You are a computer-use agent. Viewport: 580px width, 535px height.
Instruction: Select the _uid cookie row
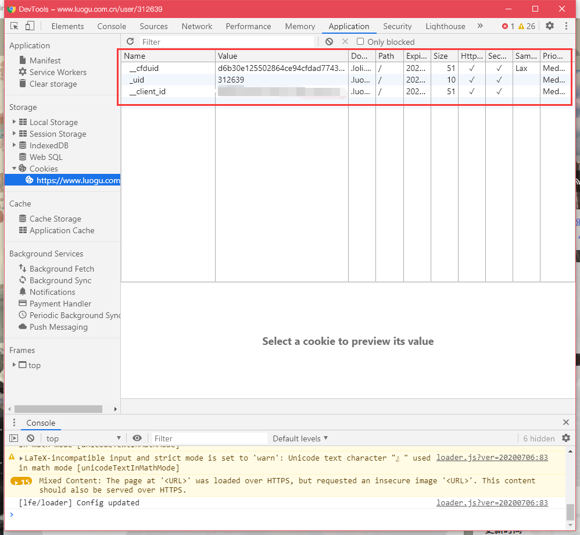346,80
